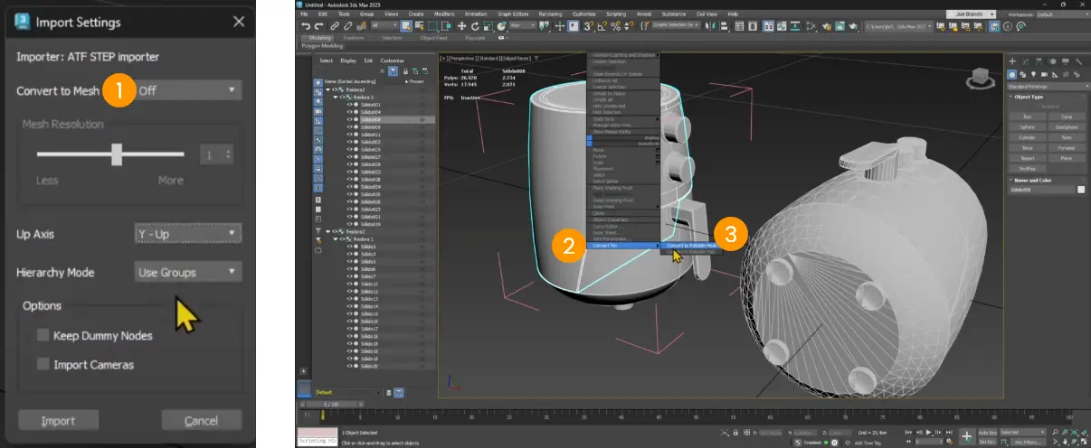Open the Hierarchy Mode dropdown
This screenshot has height=448, width=1091.
click(188, 272)
